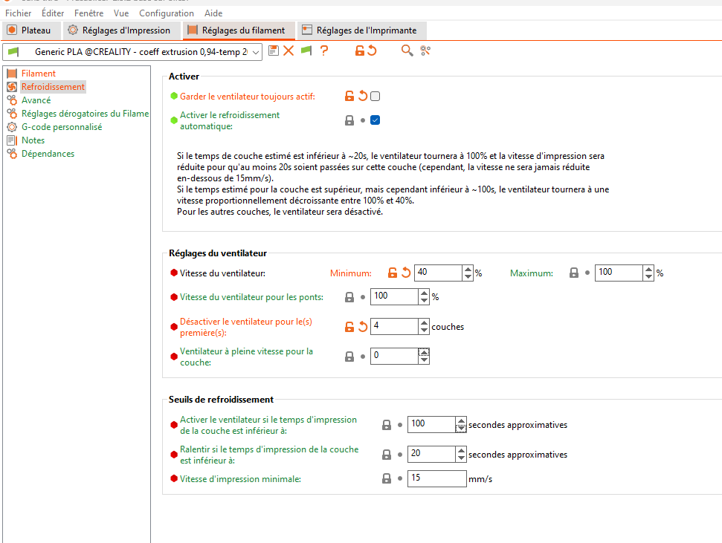Toggle Garder le ventilateur toujours actif checkbox
Screen dimensions: 722x543
tap(375, 96)
